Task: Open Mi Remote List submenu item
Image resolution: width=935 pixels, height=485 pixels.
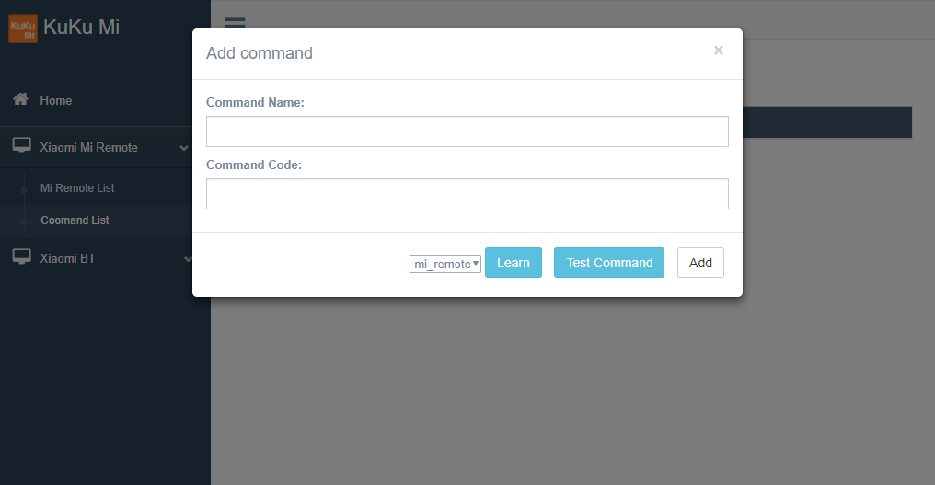Action: (x=77, y=188)
